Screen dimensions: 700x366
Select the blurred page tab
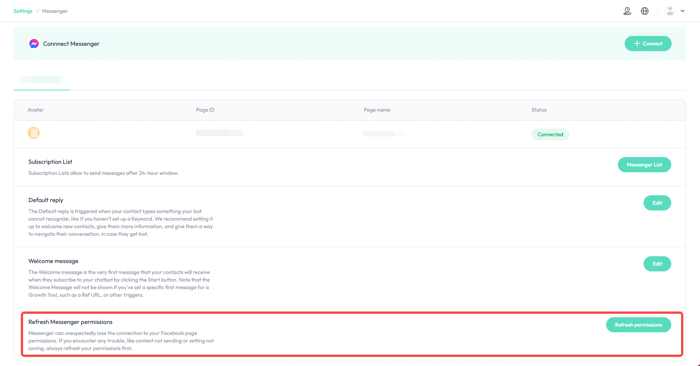click(x=42, y=79)
